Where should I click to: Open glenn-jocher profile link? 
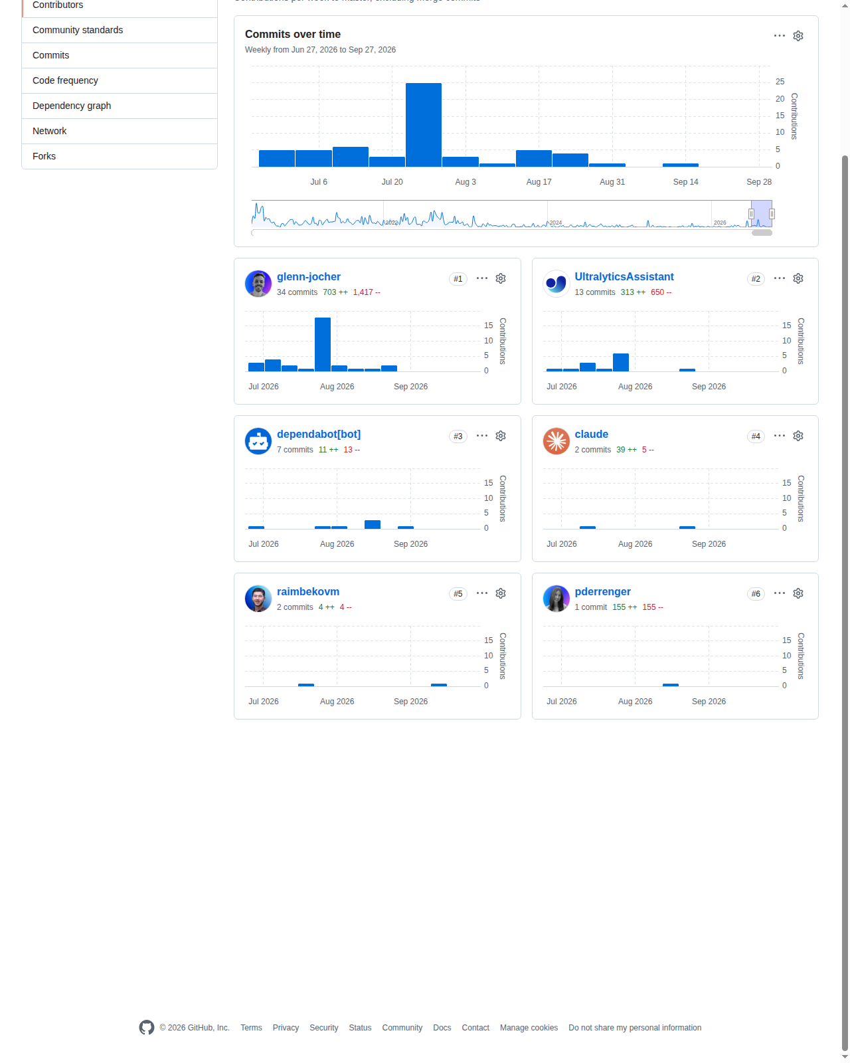309,277
